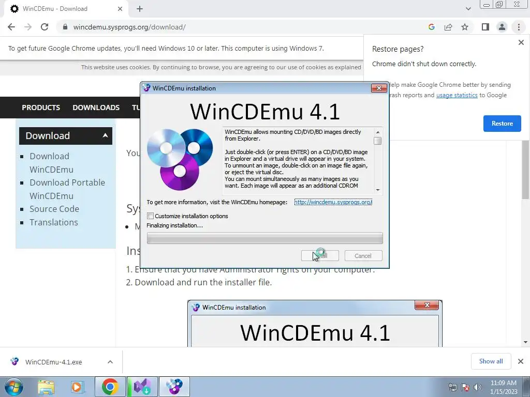Image resolution: width=530 pixels, height=397 pixels.
Task: Open the Visual Studio Installer taskbar icon
Action: pos(142,387)
